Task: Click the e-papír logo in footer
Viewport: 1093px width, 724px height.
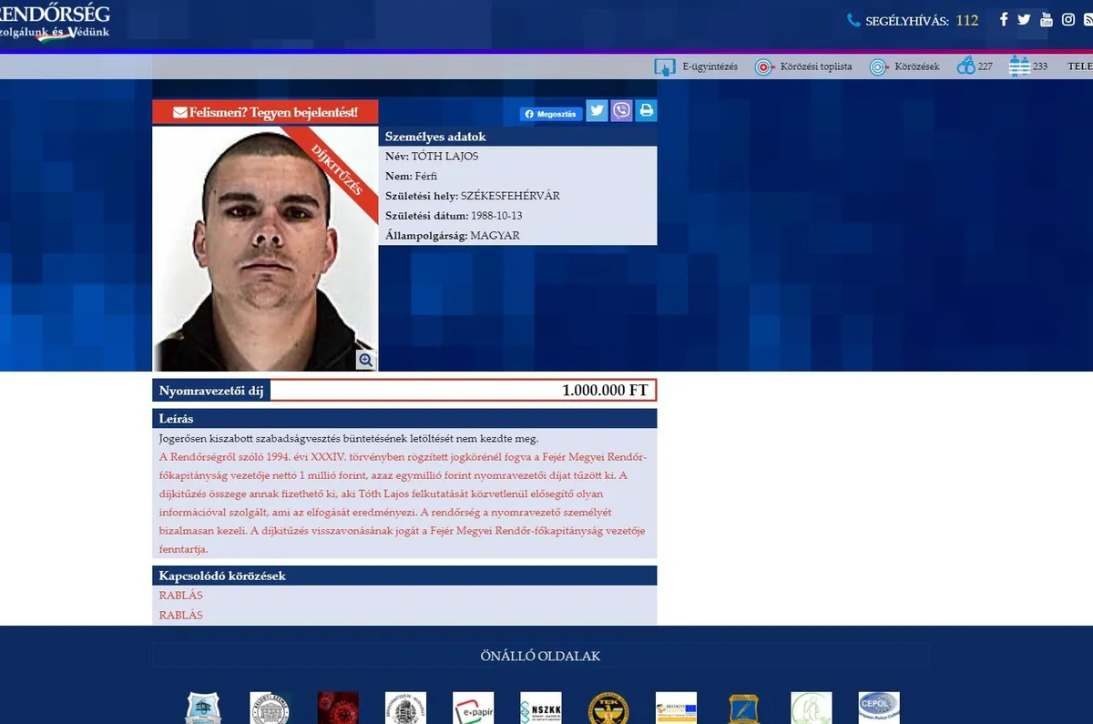Action: (x=473, y=708)
